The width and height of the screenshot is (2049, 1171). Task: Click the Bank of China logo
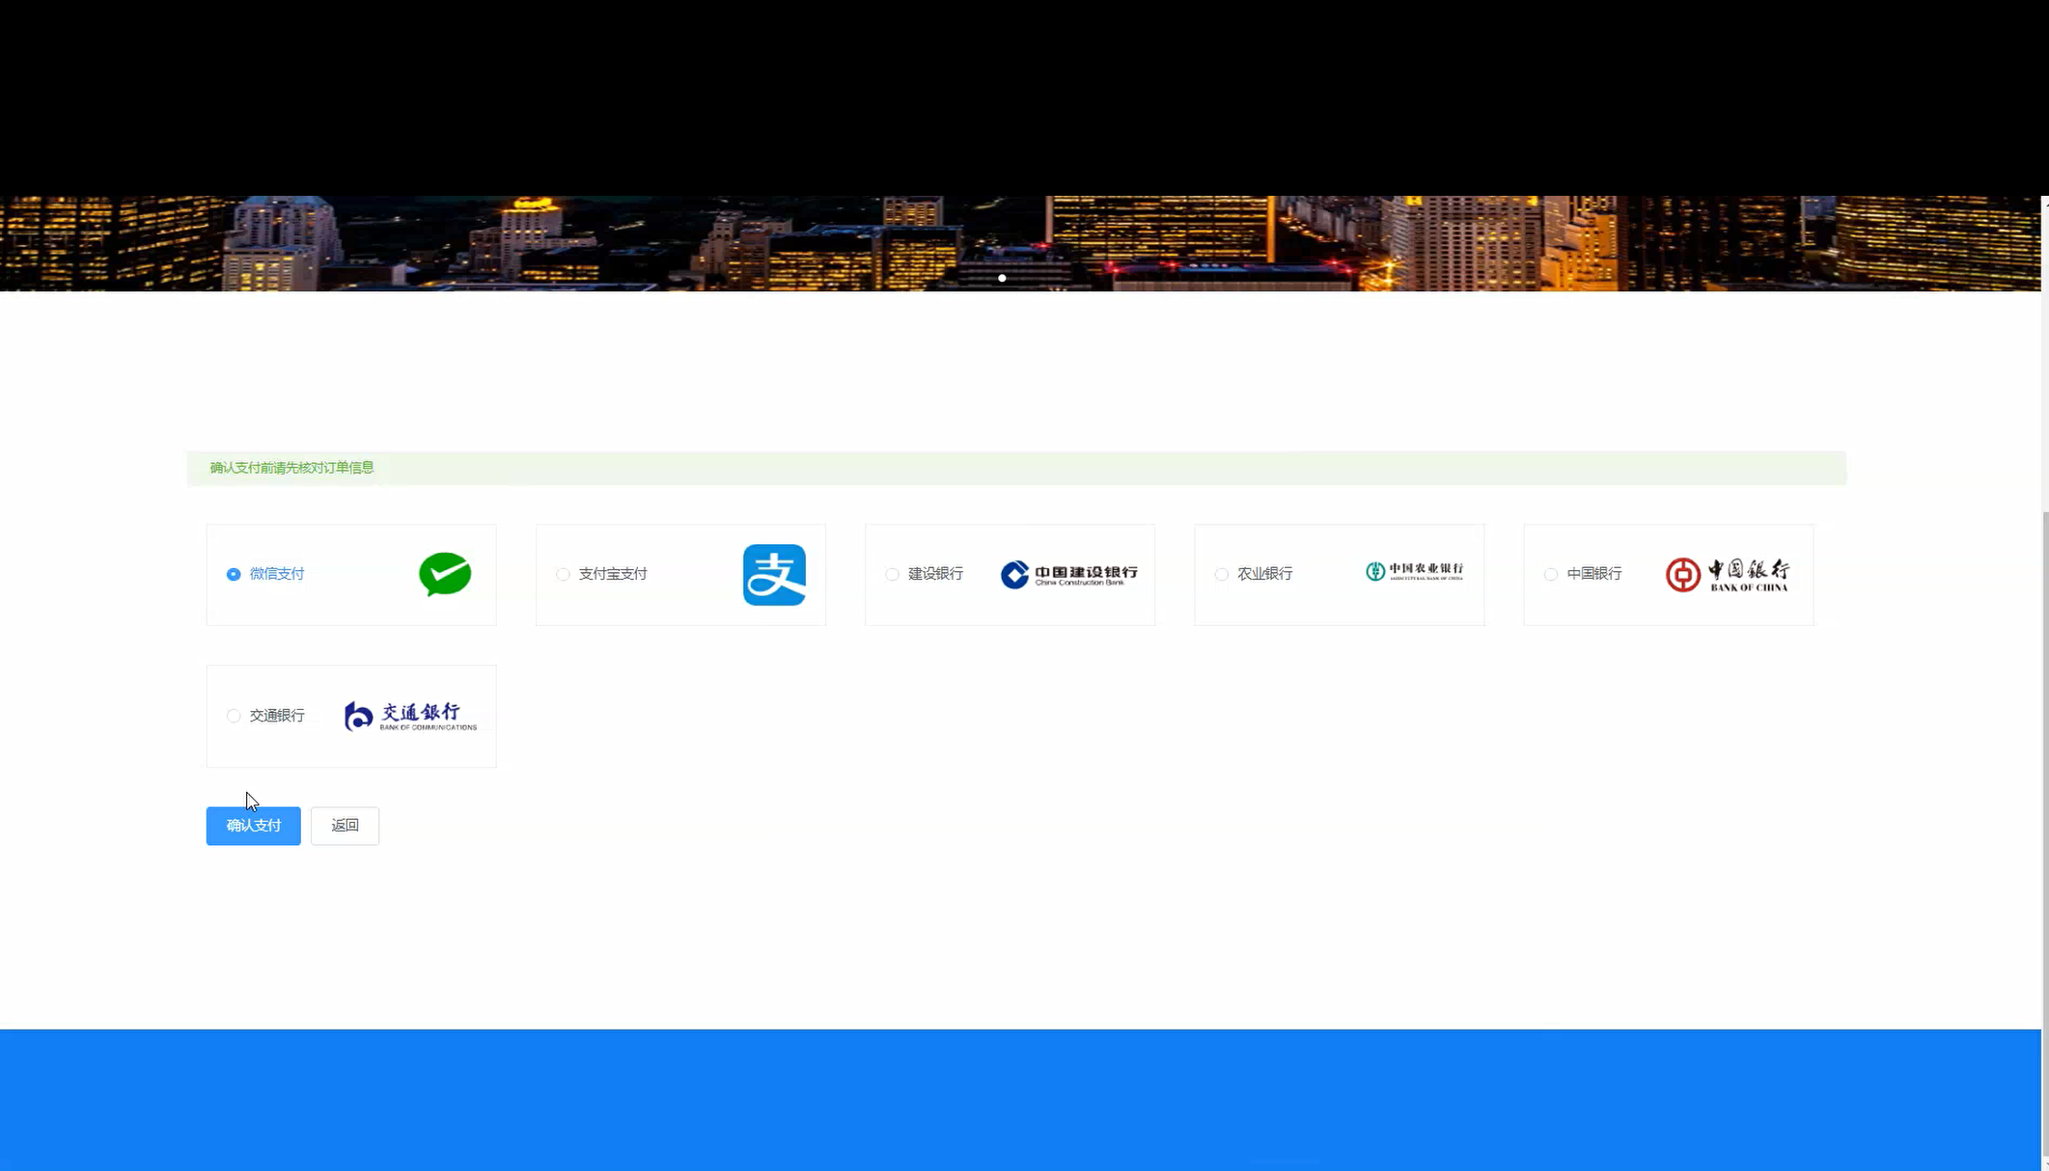(x=1727, y=575)
